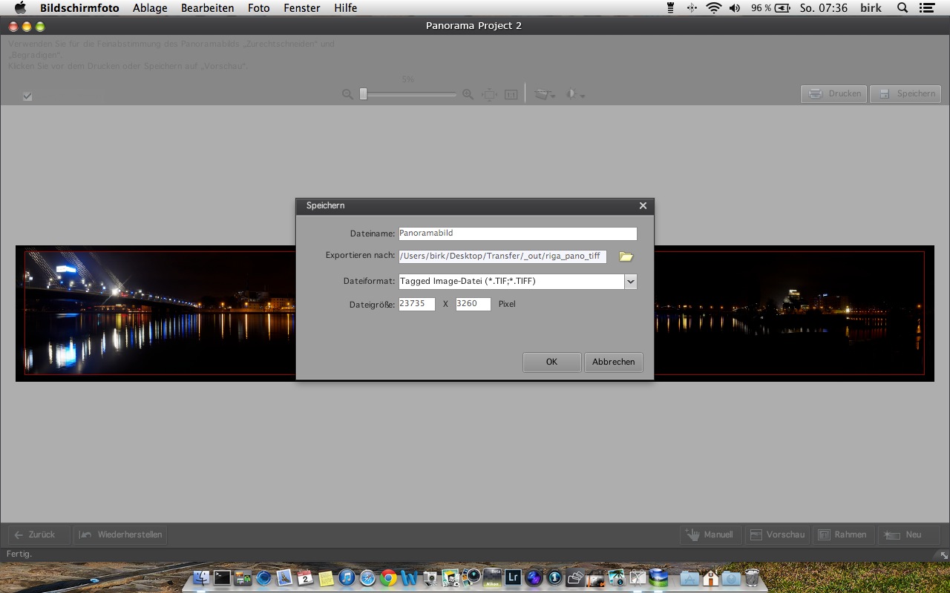950x593 pixels.
Task: Click the zoom in magnifier icon
Action: [468, 94]
